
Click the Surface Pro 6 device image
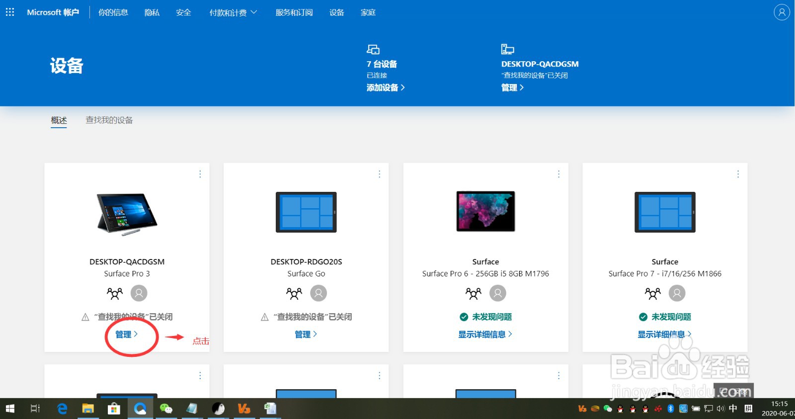coord(486,211)
